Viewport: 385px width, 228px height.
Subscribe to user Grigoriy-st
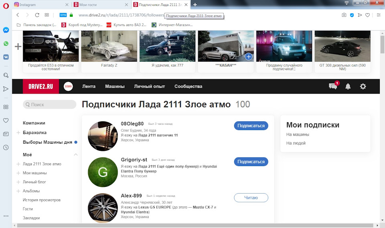251,162
